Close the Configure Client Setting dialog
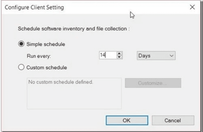This screenshot has height=132, width=203. point(192,7)
